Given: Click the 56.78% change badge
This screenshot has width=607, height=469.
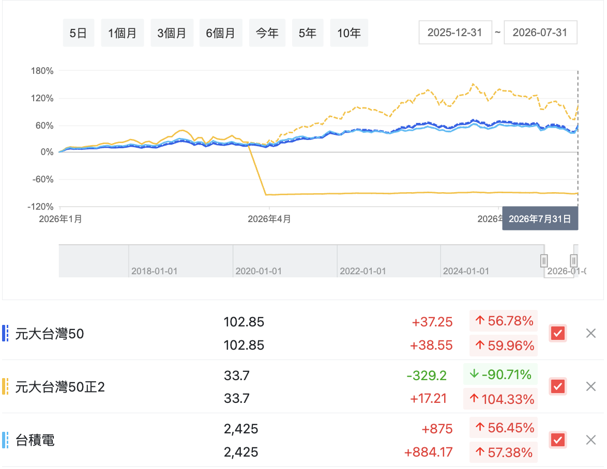Looking at the screenshot, I should click(504, 321).
